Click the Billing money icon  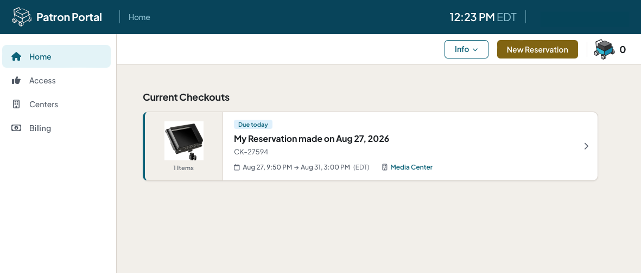pos(16,128)
